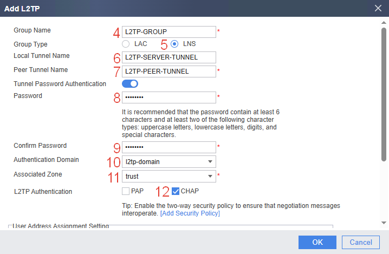The image size is (389, 254).
Task: Uncheck the CHAP authentication box
Action: (x=176, y=191)
